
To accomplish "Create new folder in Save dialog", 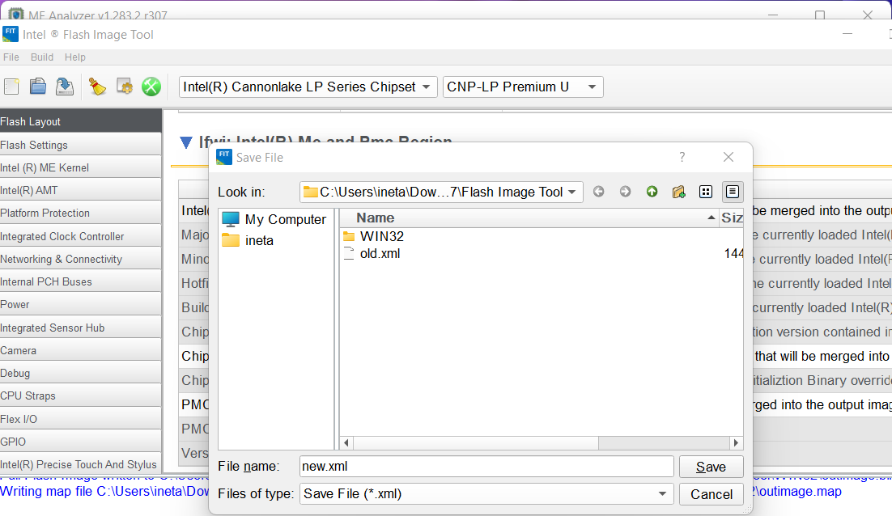I will coord(678,192).
